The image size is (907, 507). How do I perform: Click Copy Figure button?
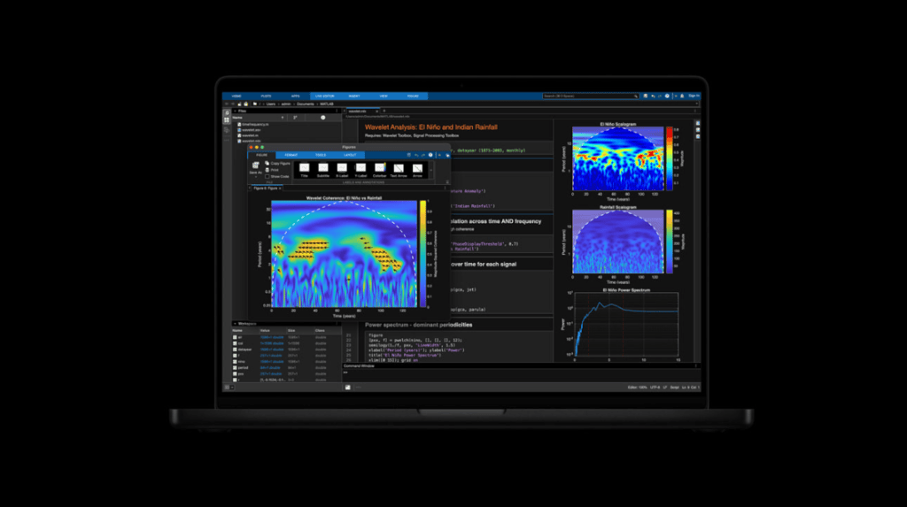[277, 164]
